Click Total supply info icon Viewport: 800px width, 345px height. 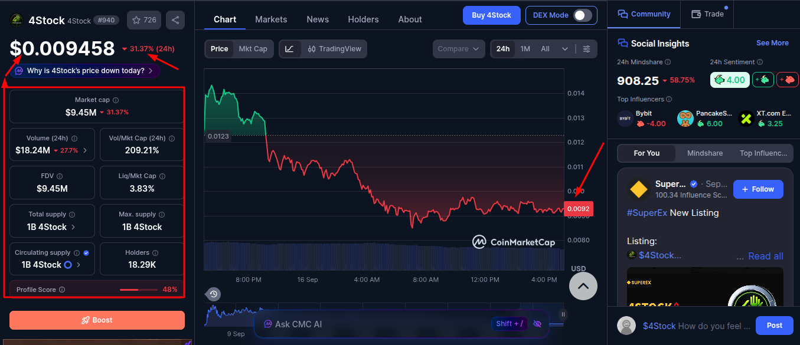click(72, 215)
